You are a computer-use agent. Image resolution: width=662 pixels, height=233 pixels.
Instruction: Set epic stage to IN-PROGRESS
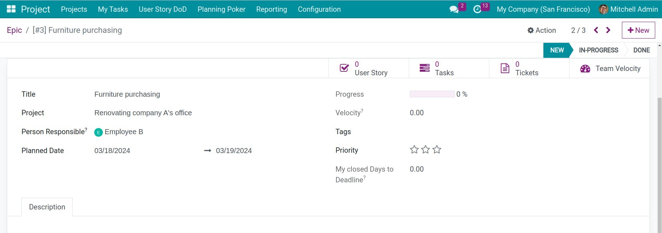pos(599,50)
